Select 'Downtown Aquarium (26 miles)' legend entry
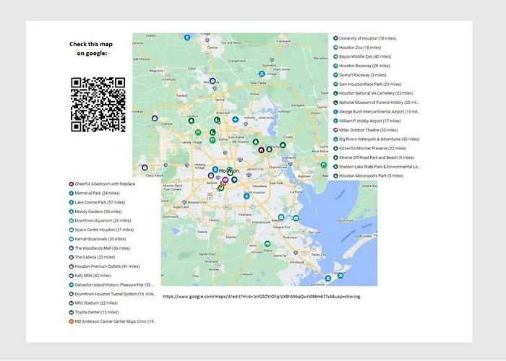Image resolution: width=506 pixels, height=361 pixels. pos(103,220)
